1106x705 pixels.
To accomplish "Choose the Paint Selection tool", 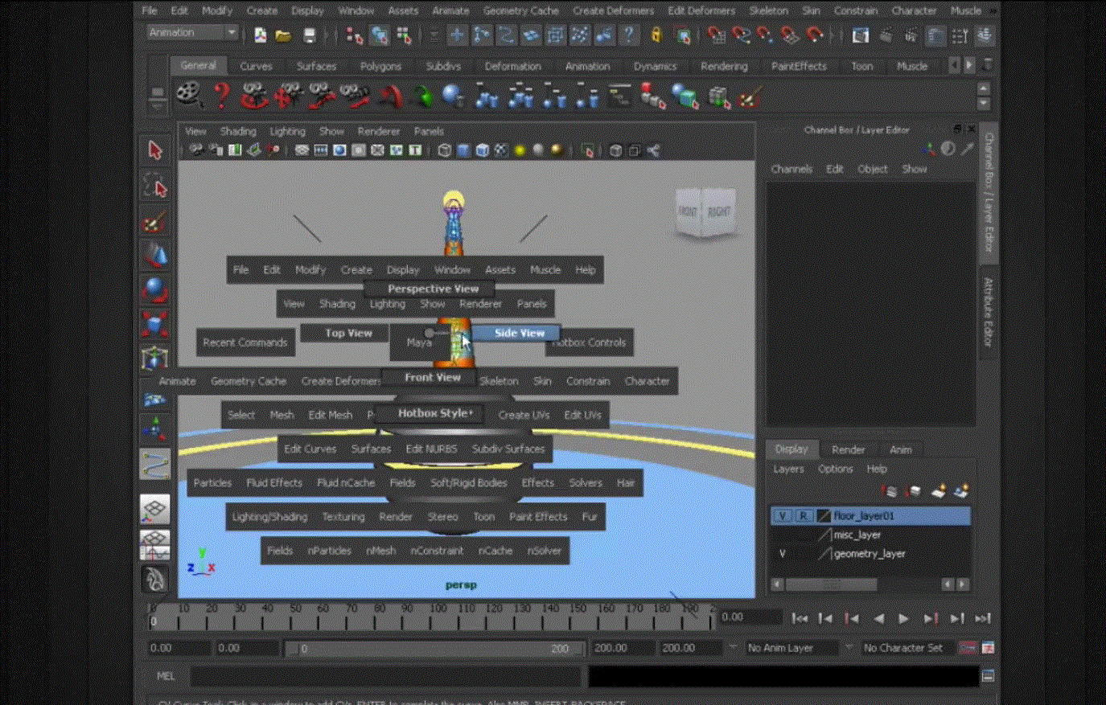I will [155, 221].
